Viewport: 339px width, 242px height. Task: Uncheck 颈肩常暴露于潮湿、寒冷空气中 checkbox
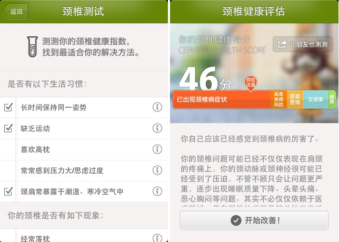pyautogui.click(x=8, y=191)
